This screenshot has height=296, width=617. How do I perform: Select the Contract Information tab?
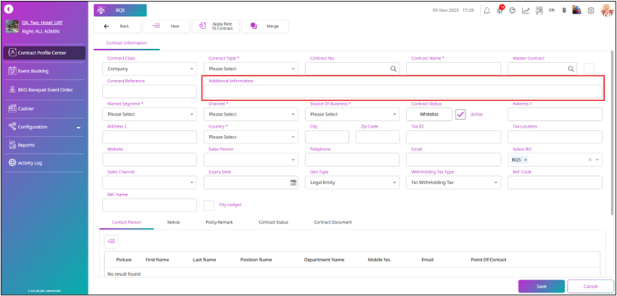coord(127,43)
